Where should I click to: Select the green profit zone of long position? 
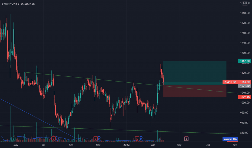[195, 73]
